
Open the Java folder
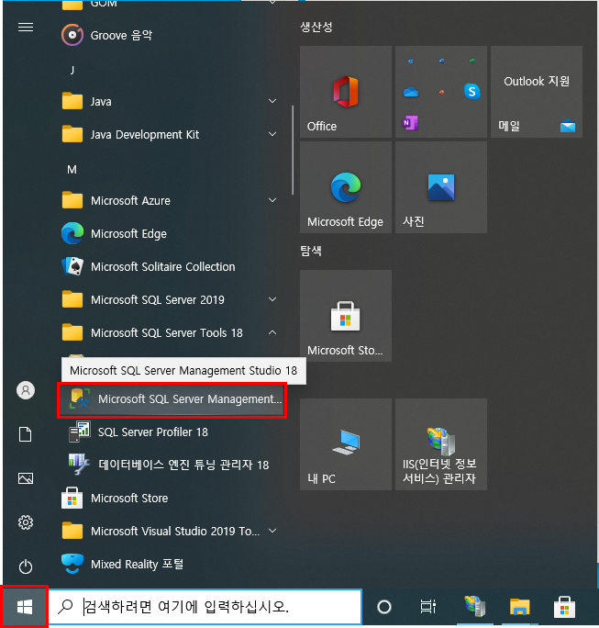point(170,101)
